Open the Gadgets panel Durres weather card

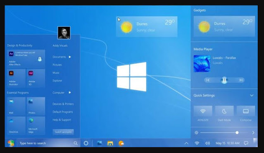click(x=224, y=26)
